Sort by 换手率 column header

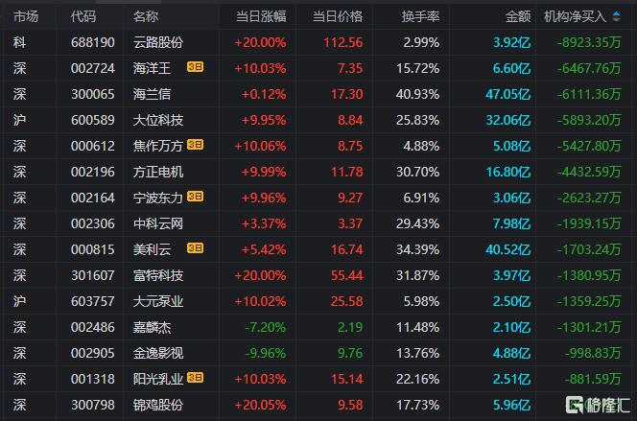pos(420,16)
